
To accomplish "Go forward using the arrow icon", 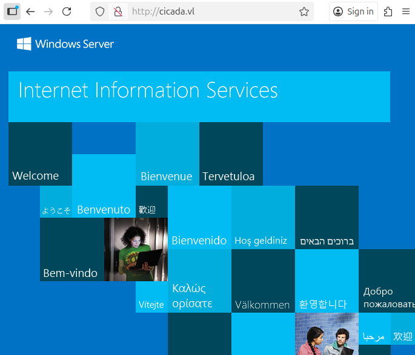I will [48, 11].
